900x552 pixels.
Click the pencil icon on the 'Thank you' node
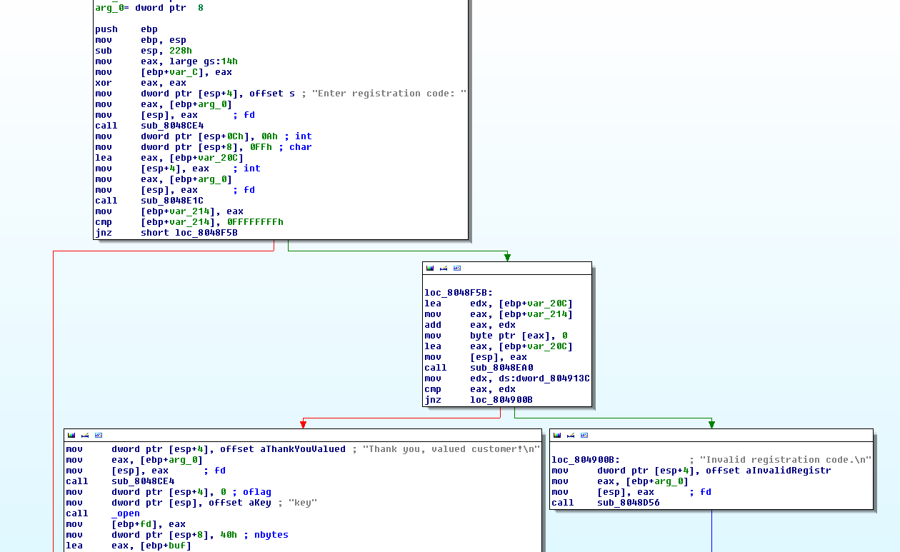pyautogui.click(x=85, y=435)
